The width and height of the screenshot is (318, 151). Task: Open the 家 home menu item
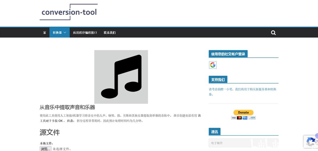(x=45, y=33)
